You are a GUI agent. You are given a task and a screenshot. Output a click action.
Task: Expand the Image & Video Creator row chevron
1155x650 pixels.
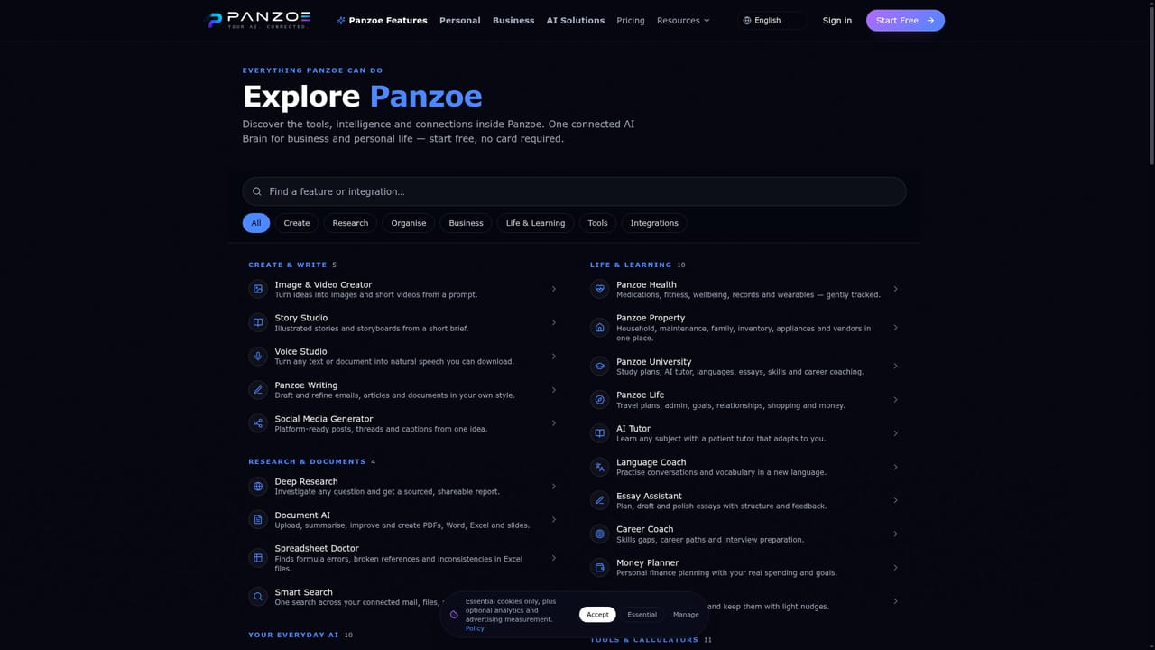point(553,289)
